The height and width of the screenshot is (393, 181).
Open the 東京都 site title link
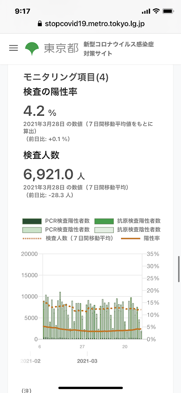click(x=61, y=49)
